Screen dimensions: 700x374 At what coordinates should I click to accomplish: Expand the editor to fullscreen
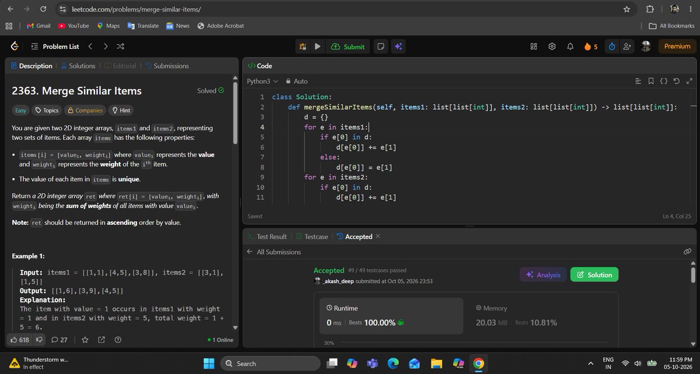pos(689,82)
